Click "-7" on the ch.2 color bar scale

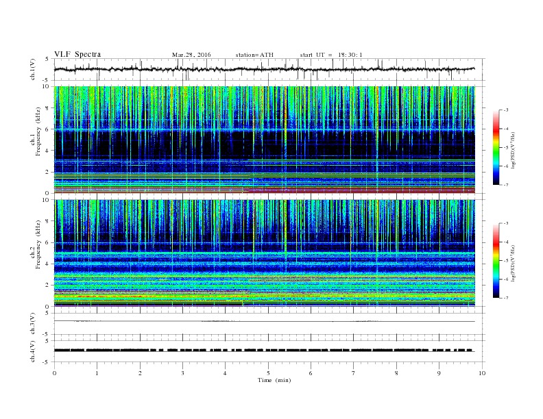pyautogui.click(x=506, y=298)
